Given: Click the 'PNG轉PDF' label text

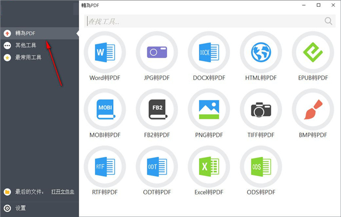Looking at the screenshot, I should pos(209,135).
